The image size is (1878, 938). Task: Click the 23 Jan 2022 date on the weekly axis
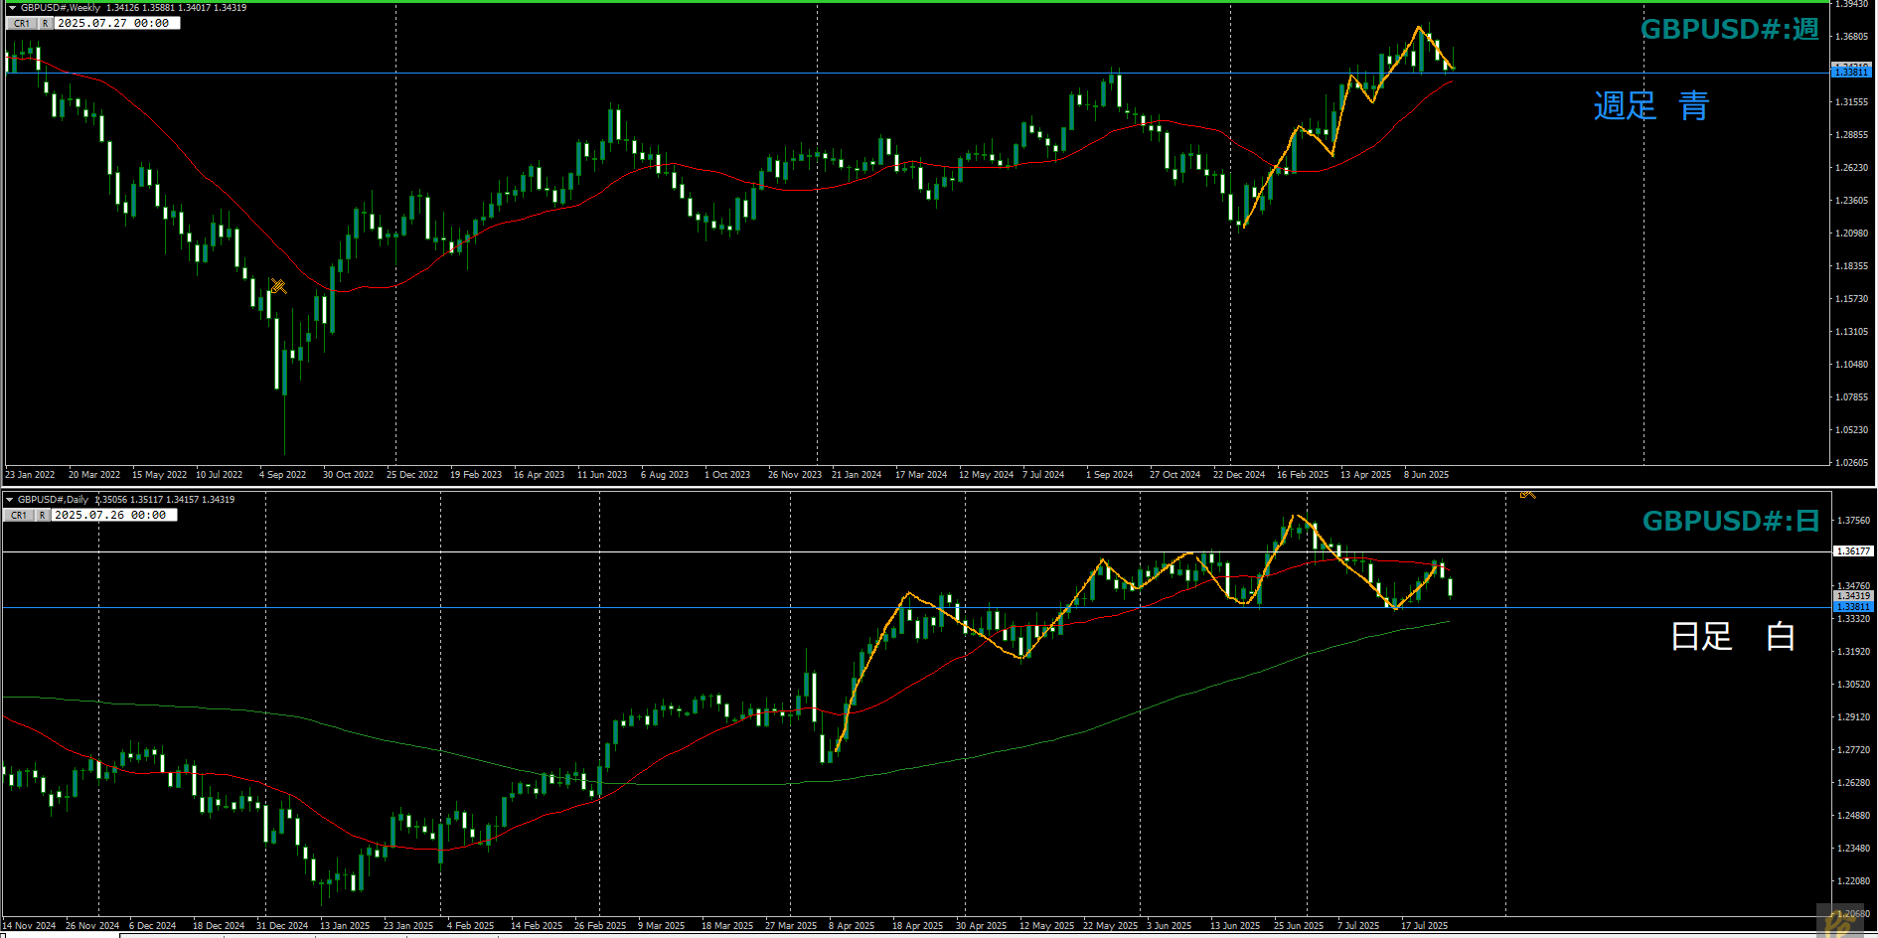coord(30,475)
